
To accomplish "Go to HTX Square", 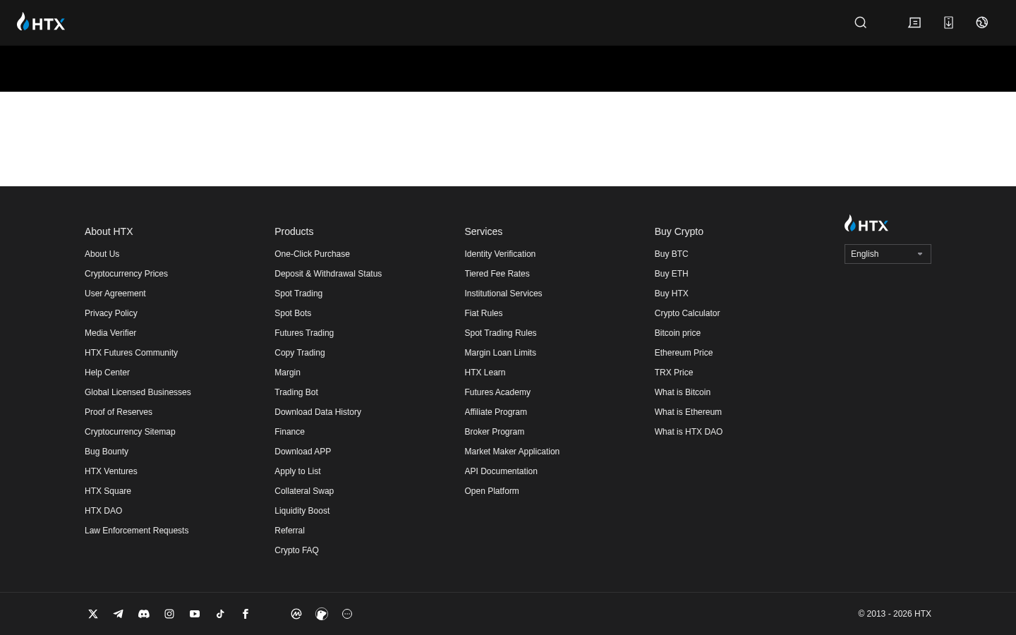I will pyautogui.click(x=108, y=491).
